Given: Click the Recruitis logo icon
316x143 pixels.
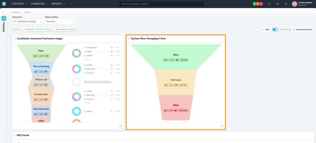Looking at the screenshot, I should [4, 4].
